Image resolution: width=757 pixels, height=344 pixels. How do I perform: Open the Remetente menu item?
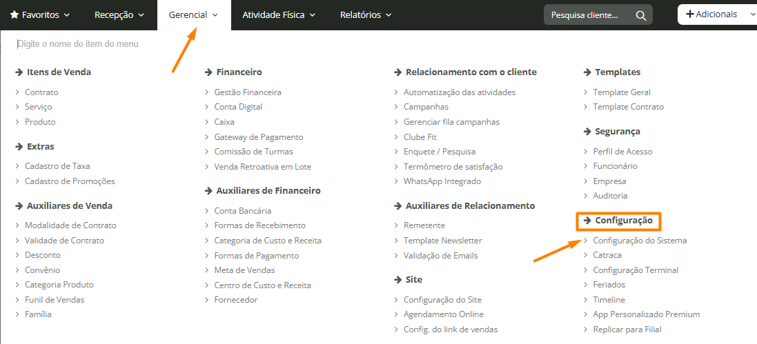[424, 225]
